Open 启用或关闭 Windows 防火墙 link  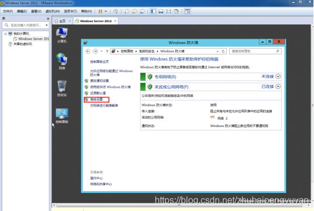pos(111,87)
